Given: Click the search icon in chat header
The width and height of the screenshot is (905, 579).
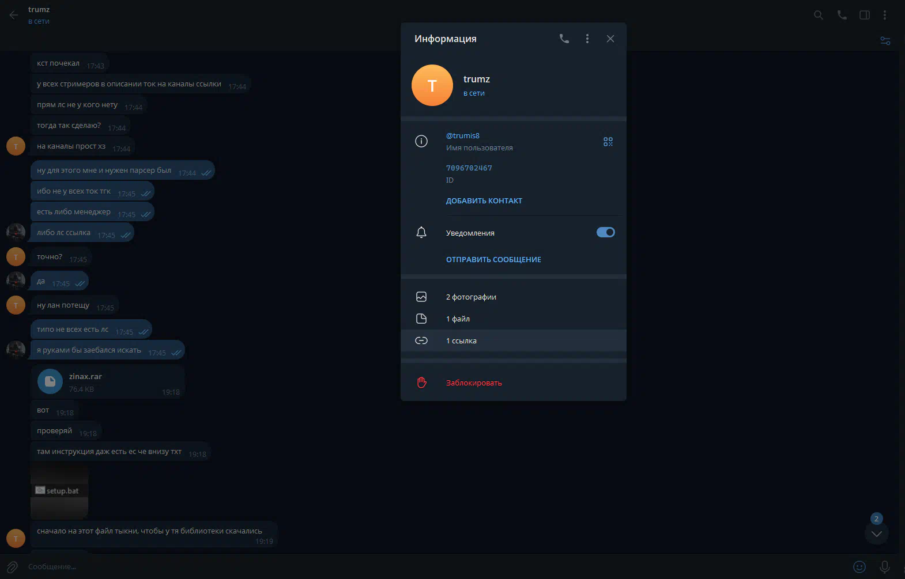Looking at the screenshot, I should tap(818, 15).
